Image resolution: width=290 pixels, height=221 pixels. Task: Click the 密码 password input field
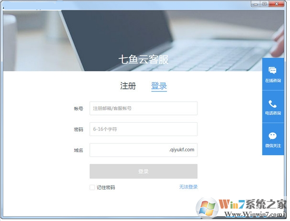(x=144, y=129)
